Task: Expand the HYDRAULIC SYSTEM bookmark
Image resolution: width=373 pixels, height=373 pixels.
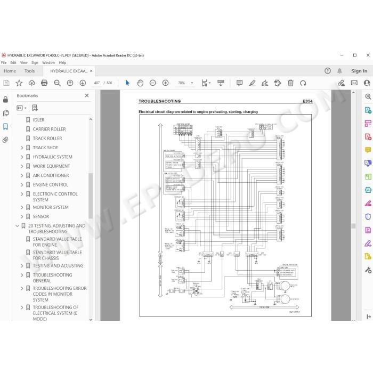Action: (22, 157)
